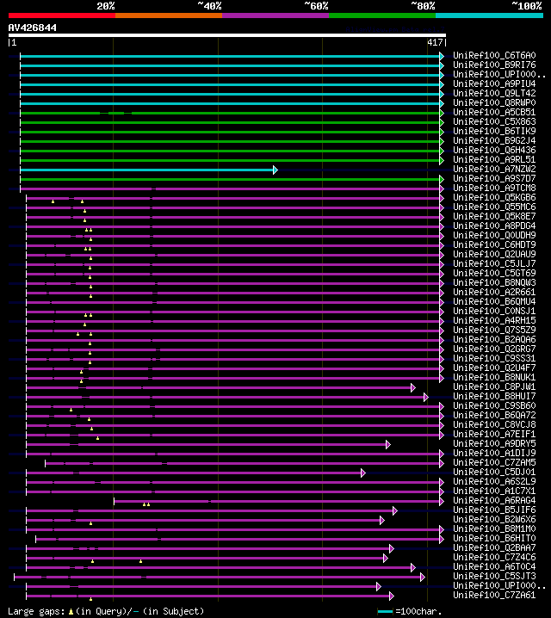Click the ~100% legend label text
Screen dimensions: 551x618
527,6
